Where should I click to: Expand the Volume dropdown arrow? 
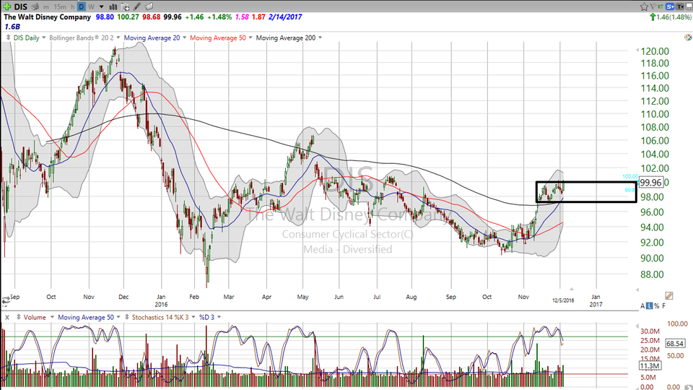pyautogui.click(x=52, y=317)
